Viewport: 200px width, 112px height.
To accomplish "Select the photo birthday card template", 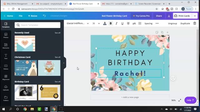I will click(26, 92).
